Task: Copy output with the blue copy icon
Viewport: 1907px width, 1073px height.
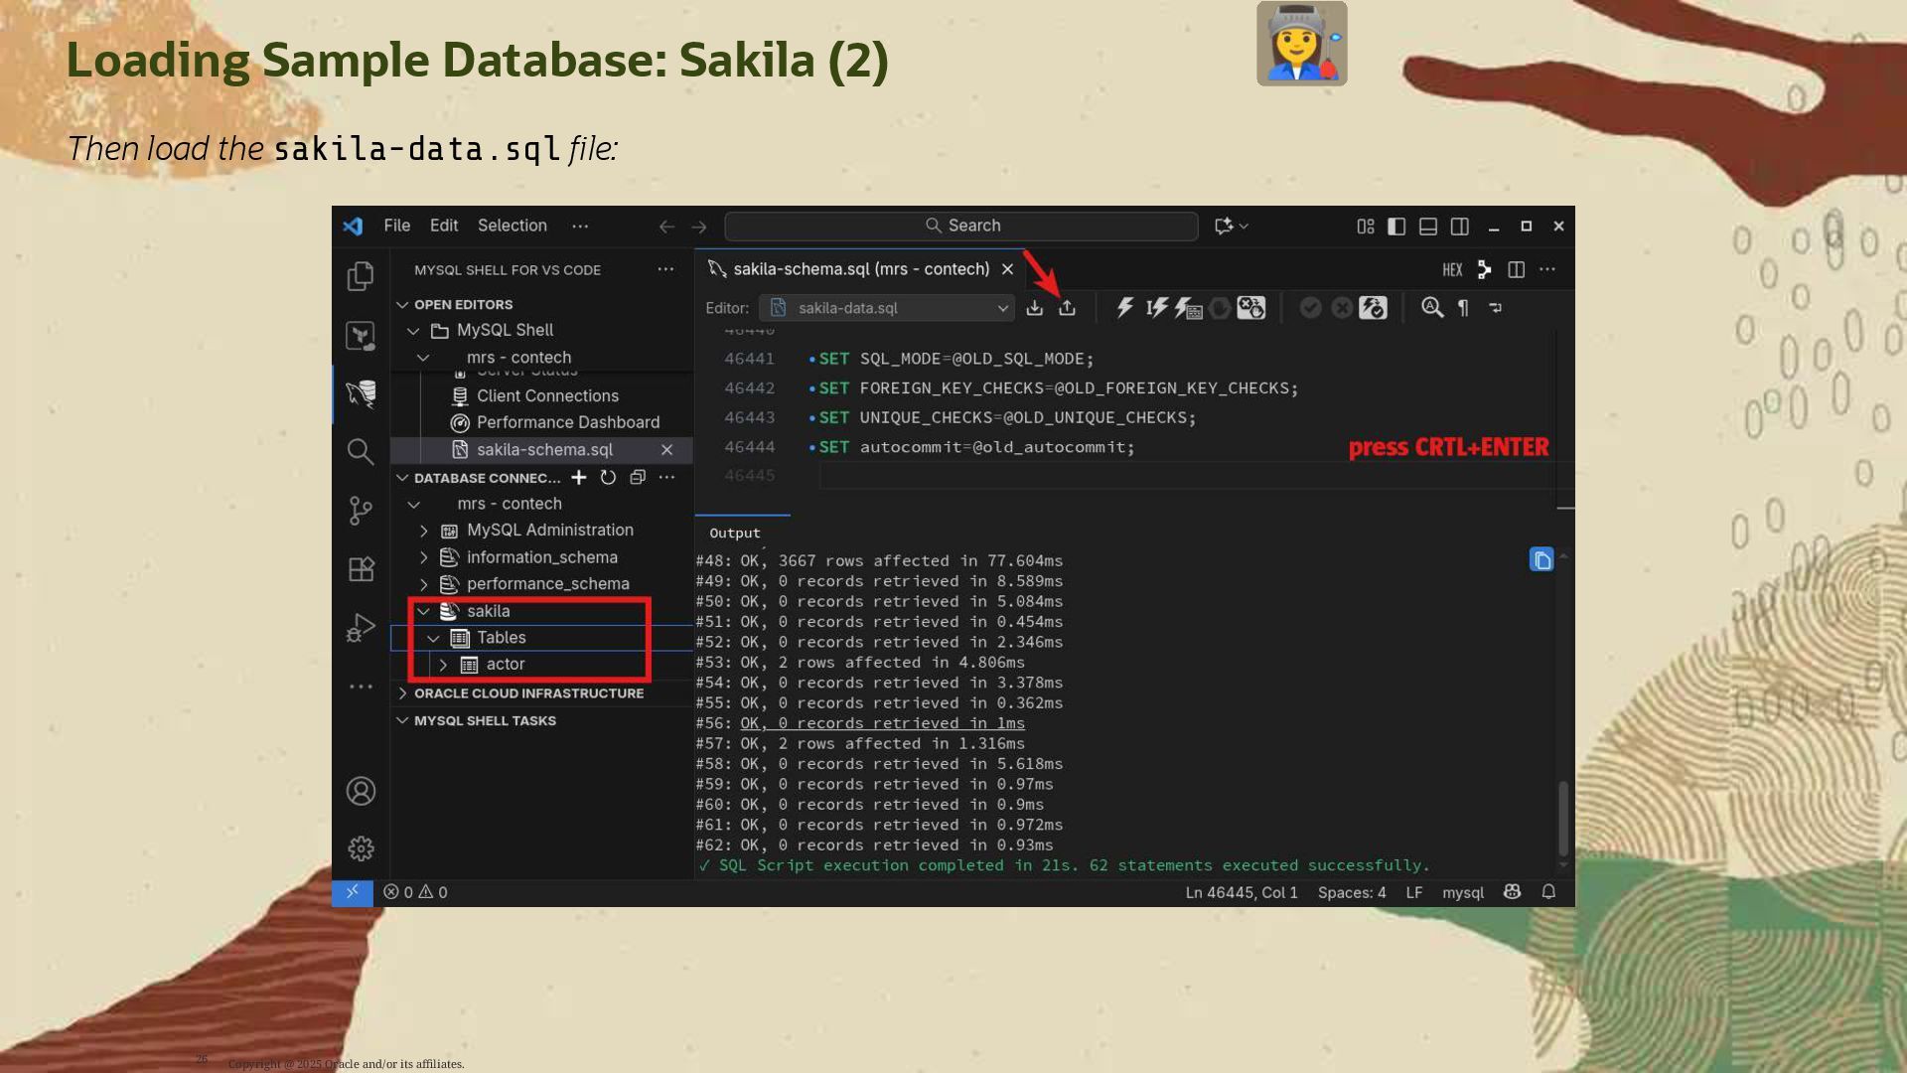Action: pyautogui.click(x=1540, y=560)
